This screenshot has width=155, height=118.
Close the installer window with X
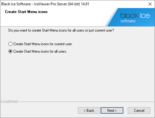[150, 4]
